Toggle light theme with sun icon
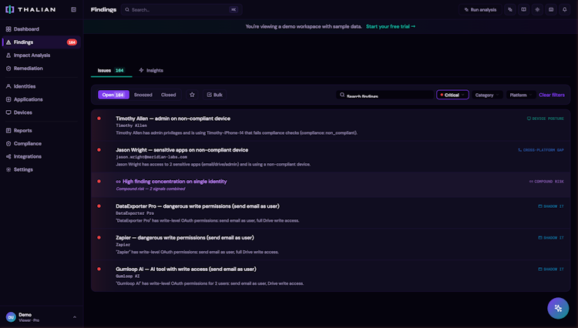Viewport: 578px width, 328px height. point(537,9)
